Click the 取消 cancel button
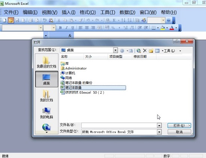 (x=179, y=132)
